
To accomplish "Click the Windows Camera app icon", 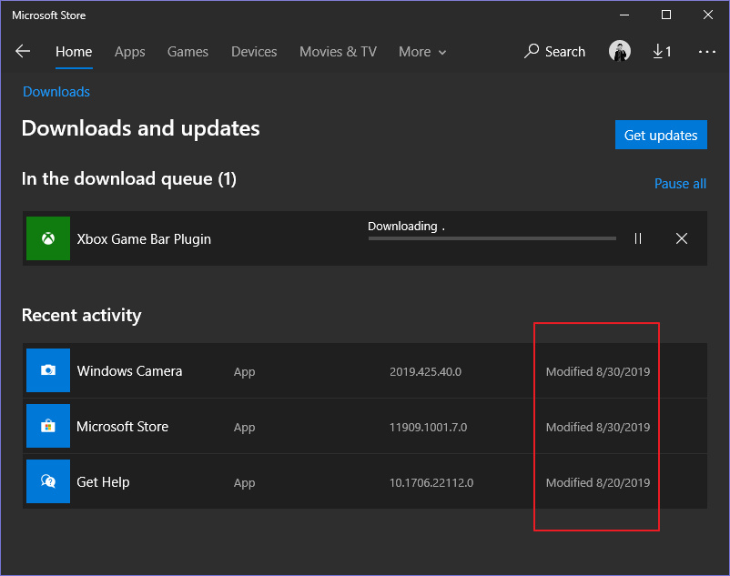I will [x=48, y=370].
